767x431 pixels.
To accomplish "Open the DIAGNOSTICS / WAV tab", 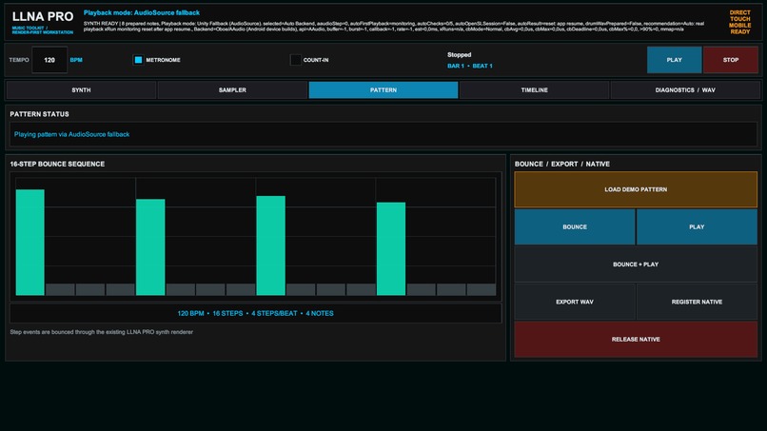I will point(685,90).
